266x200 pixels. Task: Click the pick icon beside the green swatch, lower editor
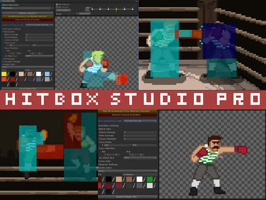tap(155, 179)
